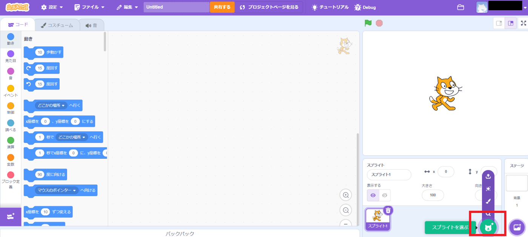Click the add extension button

pos(11,216)
